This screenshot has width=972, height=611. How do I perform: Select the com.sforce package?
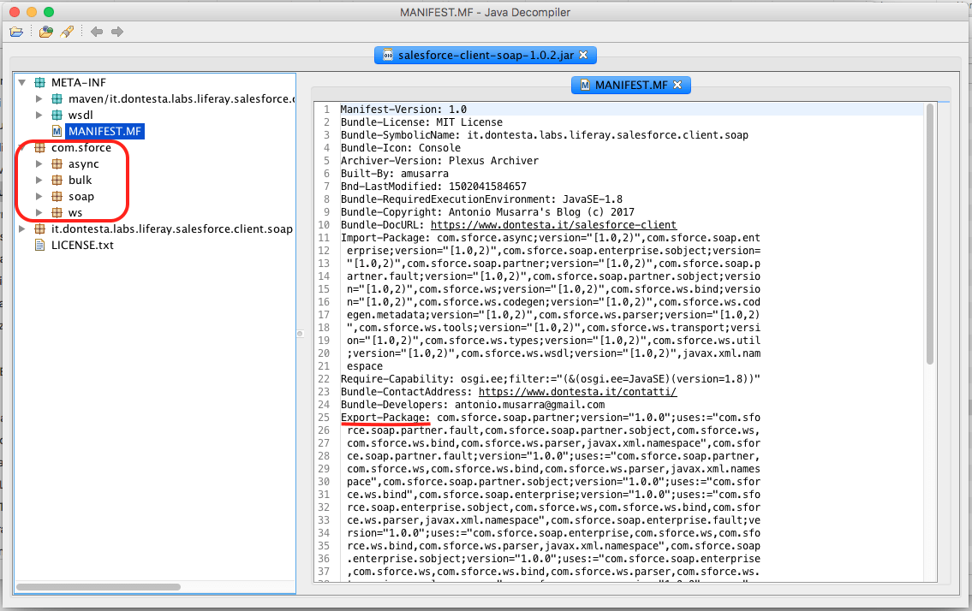click(81, 147)
